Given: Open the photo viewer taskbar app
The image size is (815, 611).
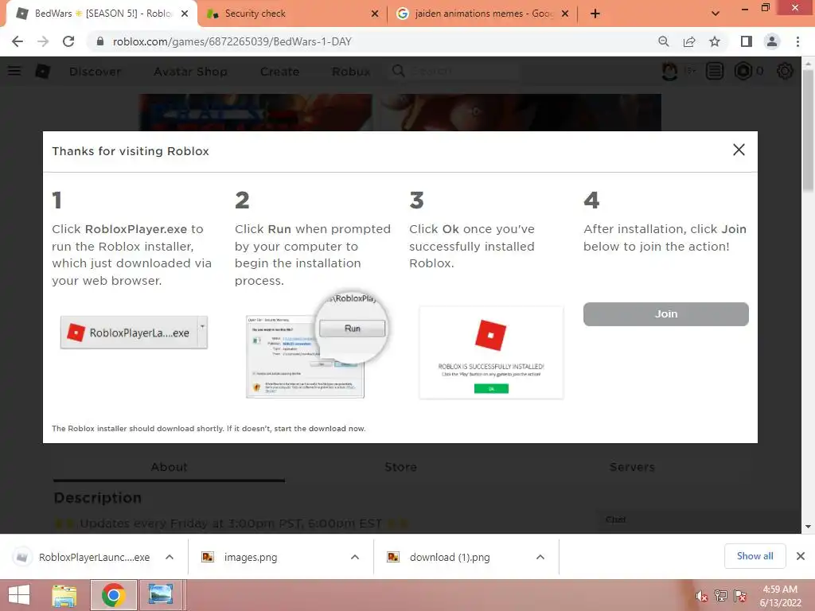Looking at the screenshot, I should (x=161, y=595).
